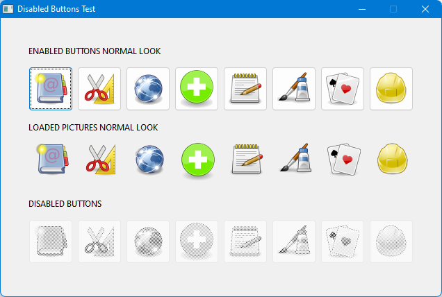The height and width of the screenshot is (297, 442).
Task: Click the address book picture in loaded pictures row
Action: (x=51, y=159)
